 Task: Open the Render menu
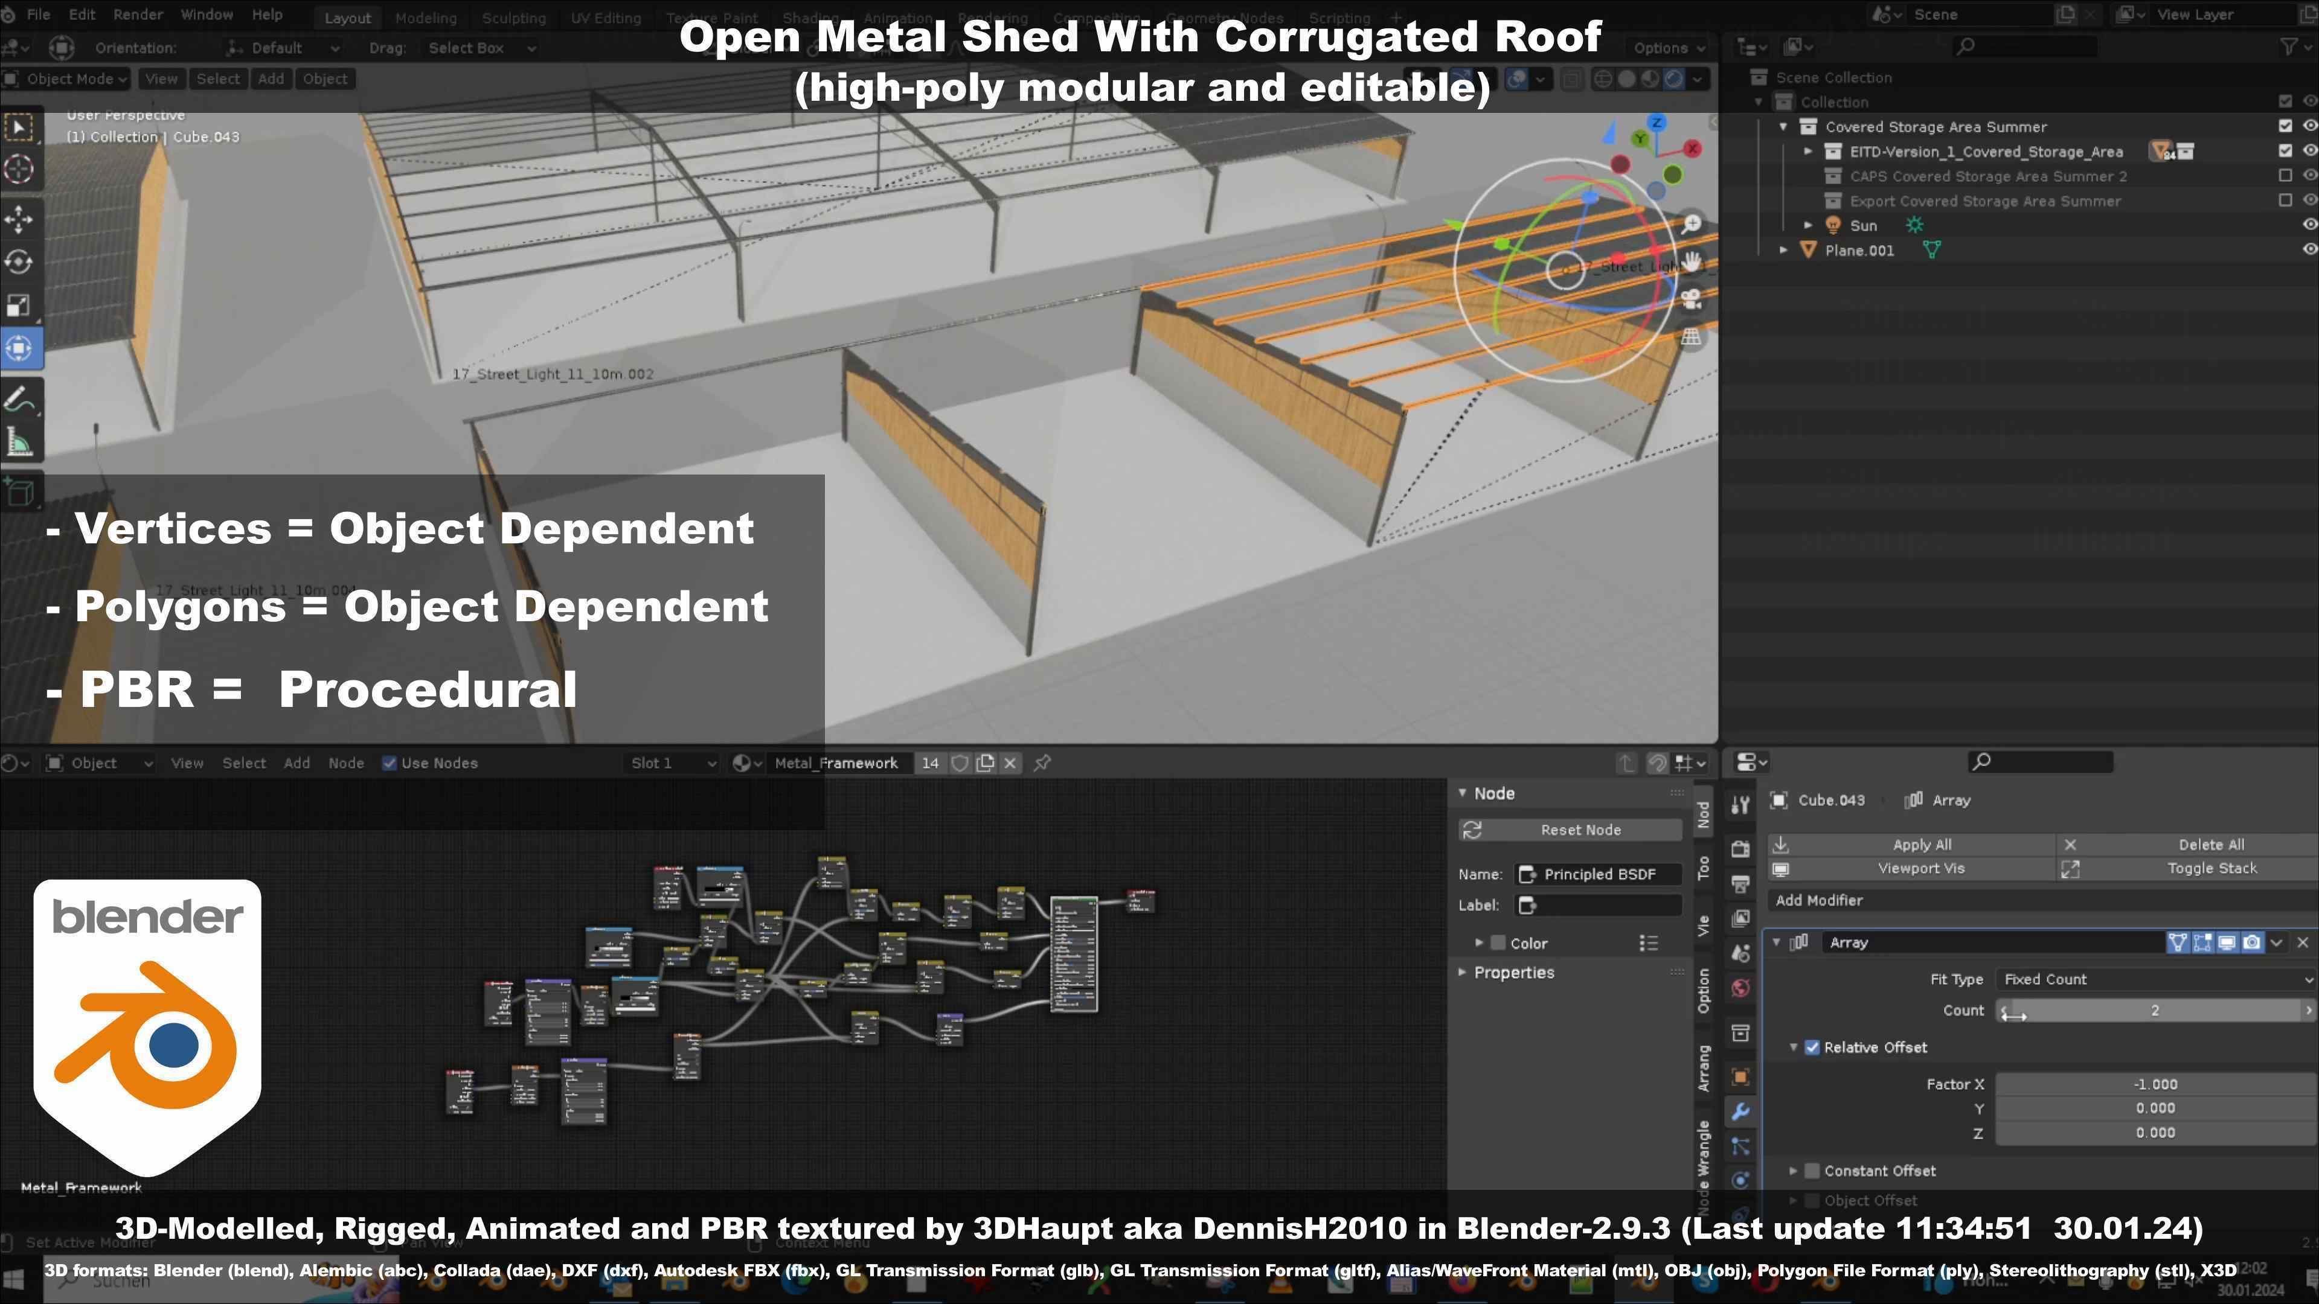(x=138, y=14)
